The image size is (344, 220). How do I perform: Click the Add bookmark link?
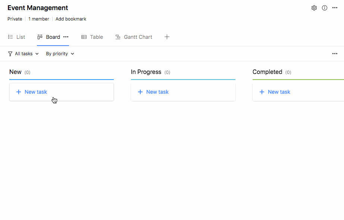[71, 19]
